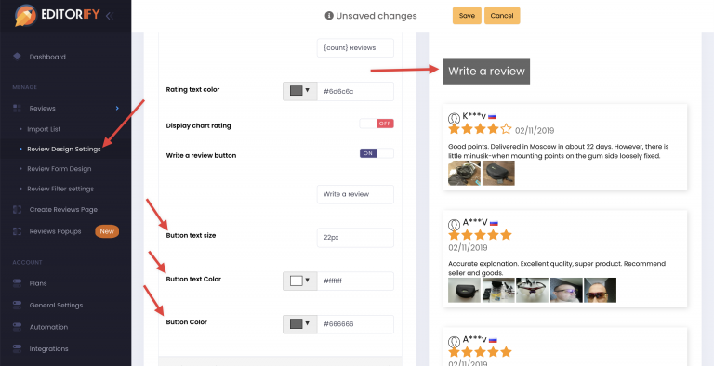The height and width of the screenshot is (366, 714).
Task: Click the avatar icon of reviewer A***V
Action: pyautogui.click(x=454, y=225)
